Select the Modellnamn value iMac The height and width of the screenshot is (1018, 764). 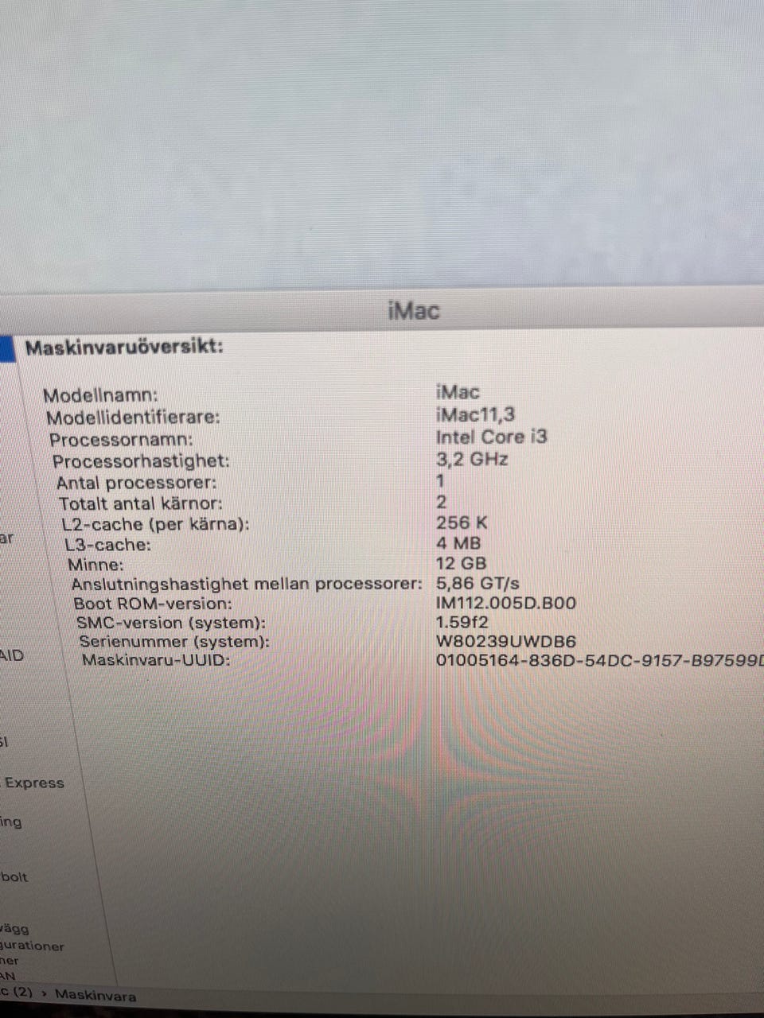458,392
